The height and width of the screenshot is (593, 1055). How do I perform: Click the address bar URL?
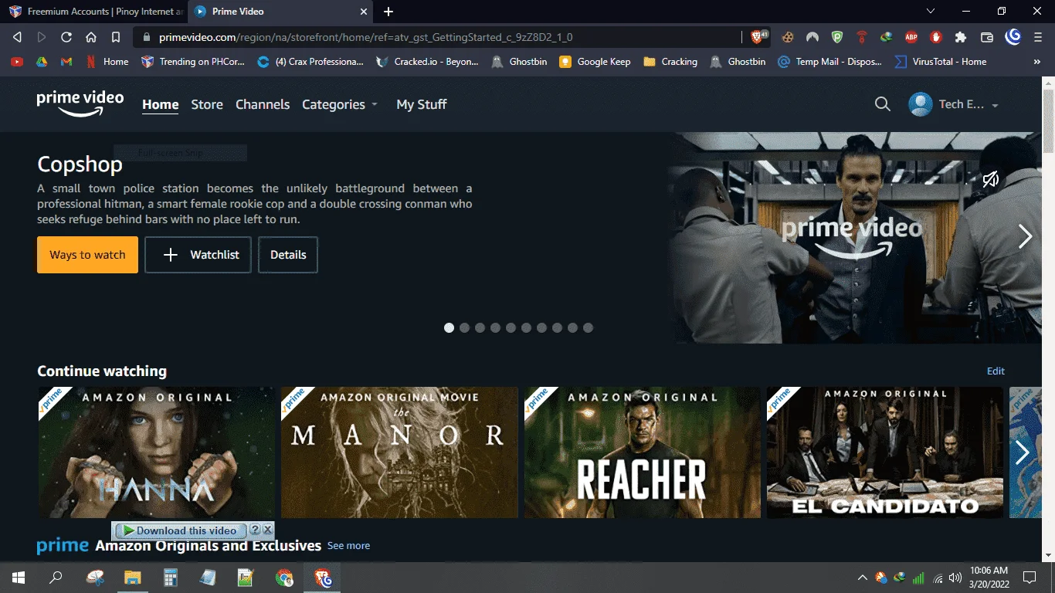366,37
